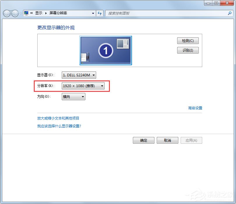
Task: Select monitor 1 in the display preview
Action: [x=105, y=50]
